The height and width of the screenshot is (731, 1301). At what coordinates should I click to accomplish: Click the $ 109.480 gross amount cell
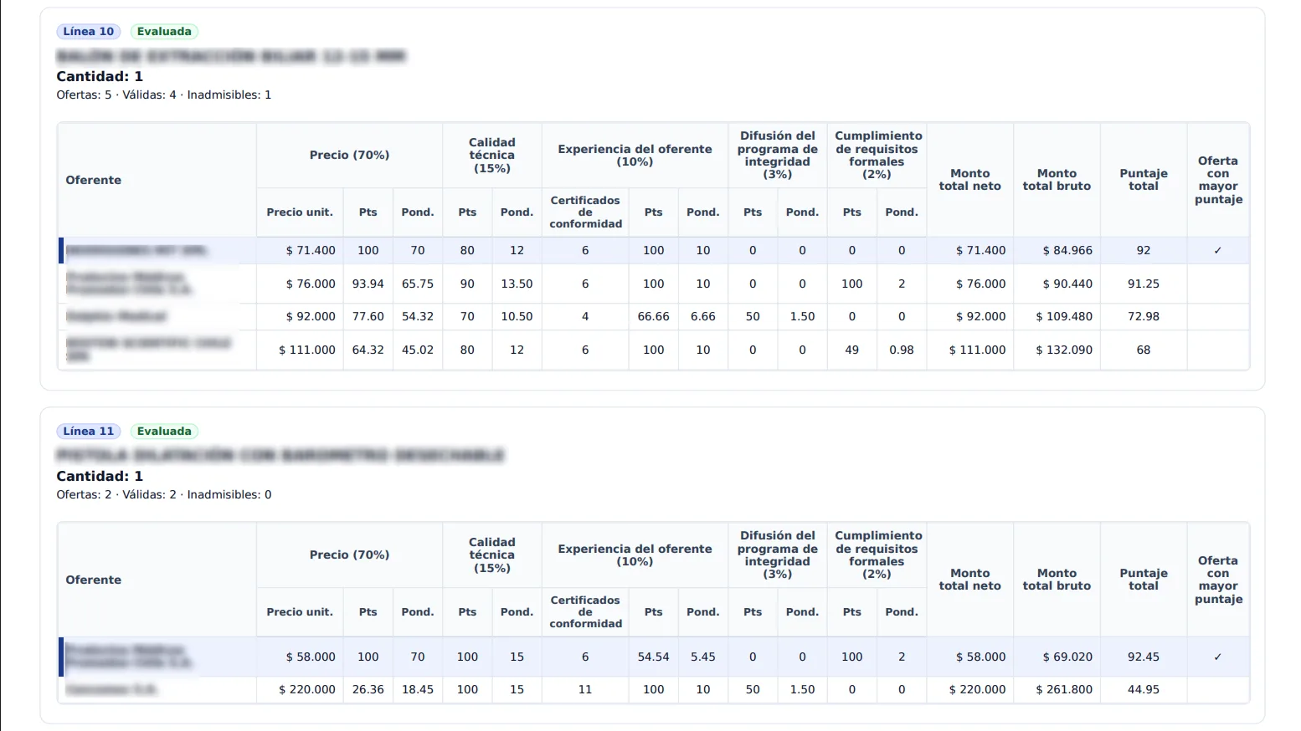click(x=1063, y=316)
